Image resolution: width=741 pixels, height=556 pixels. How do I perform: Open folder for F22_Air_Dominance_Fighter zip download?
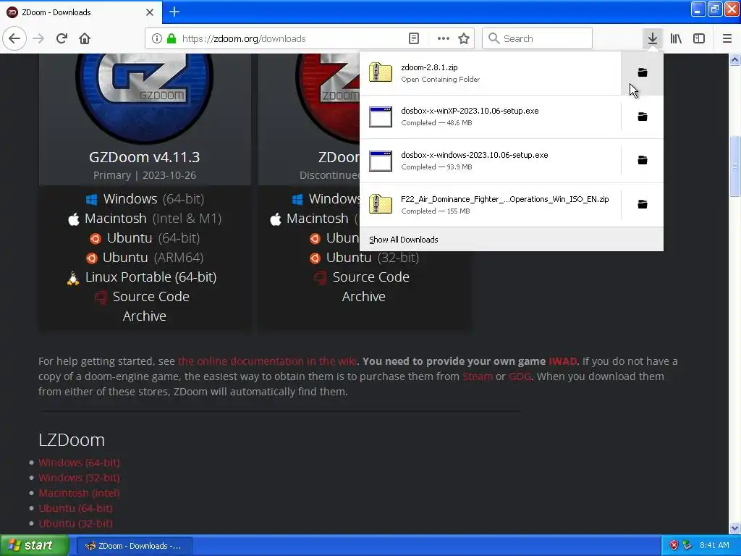(x=643, y=204)
